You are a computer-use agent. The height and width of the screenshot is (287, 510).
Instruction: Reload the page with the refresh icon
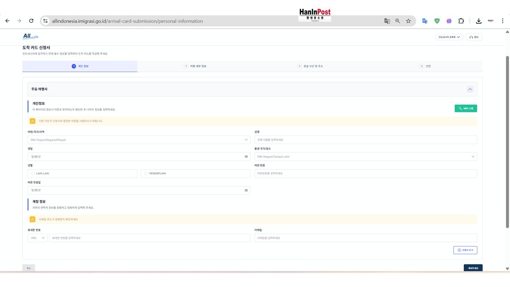[31, 21]
